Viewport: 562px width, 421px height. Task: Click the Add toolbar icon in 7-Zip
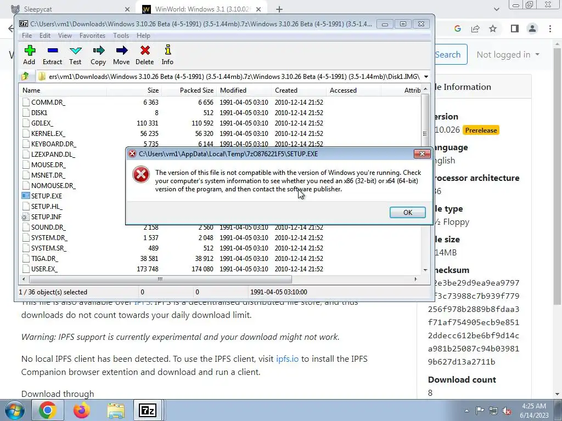(x=30, y=55)
